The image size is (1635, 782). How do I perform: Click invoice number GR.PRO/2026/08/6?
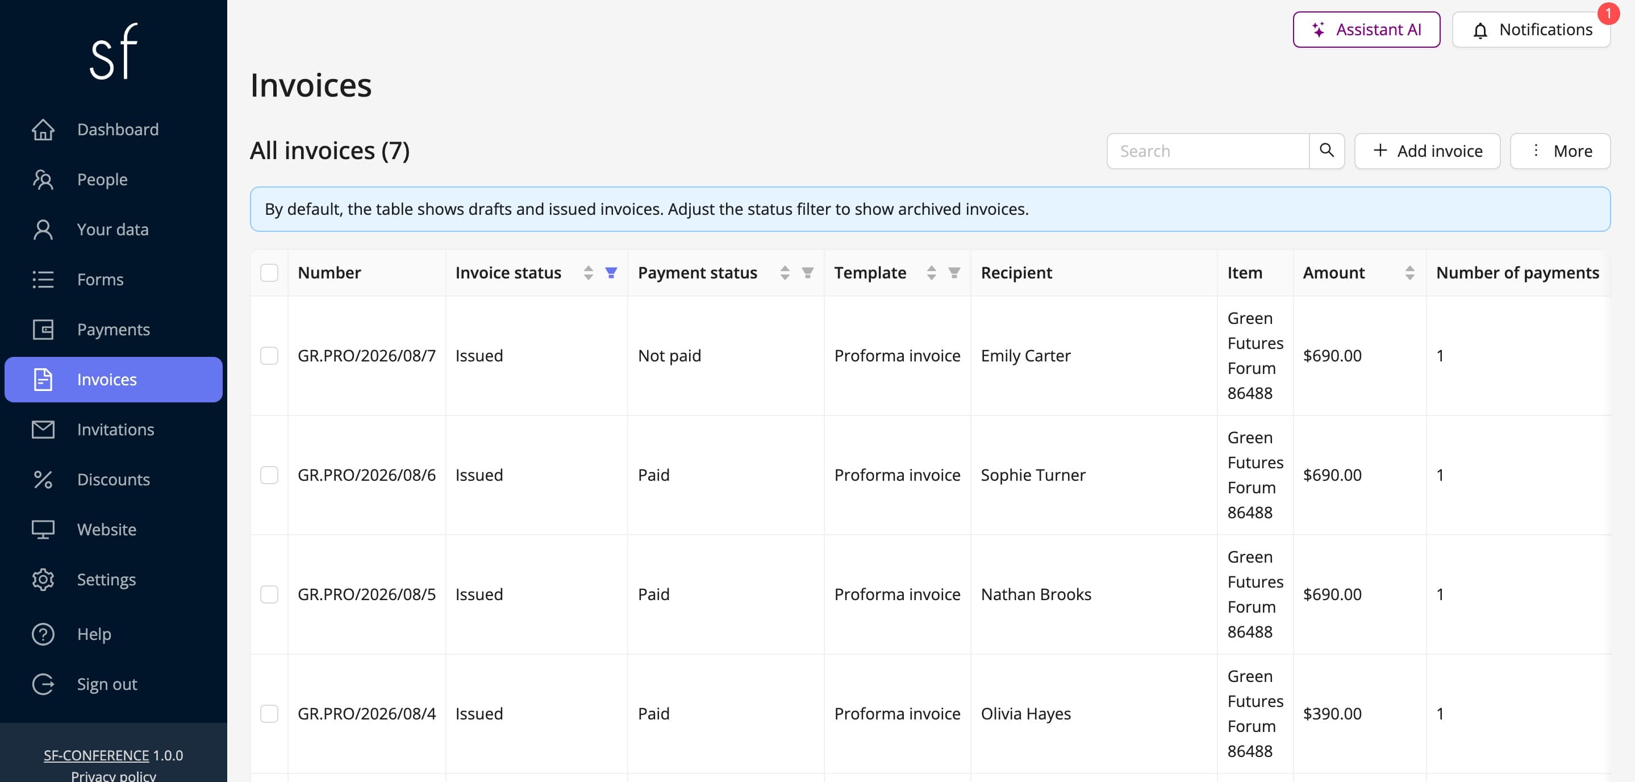(x=366, y=475)
